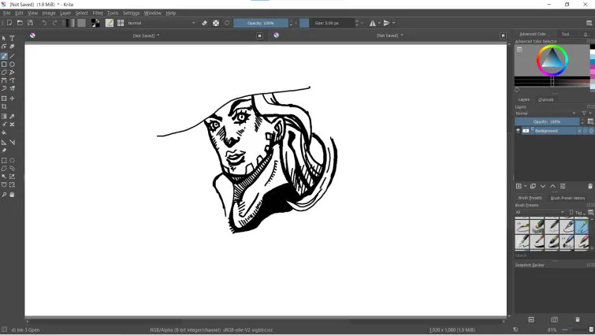
Task: Toggle horizontal mirror tool
Action: click(x=373, y=23)
